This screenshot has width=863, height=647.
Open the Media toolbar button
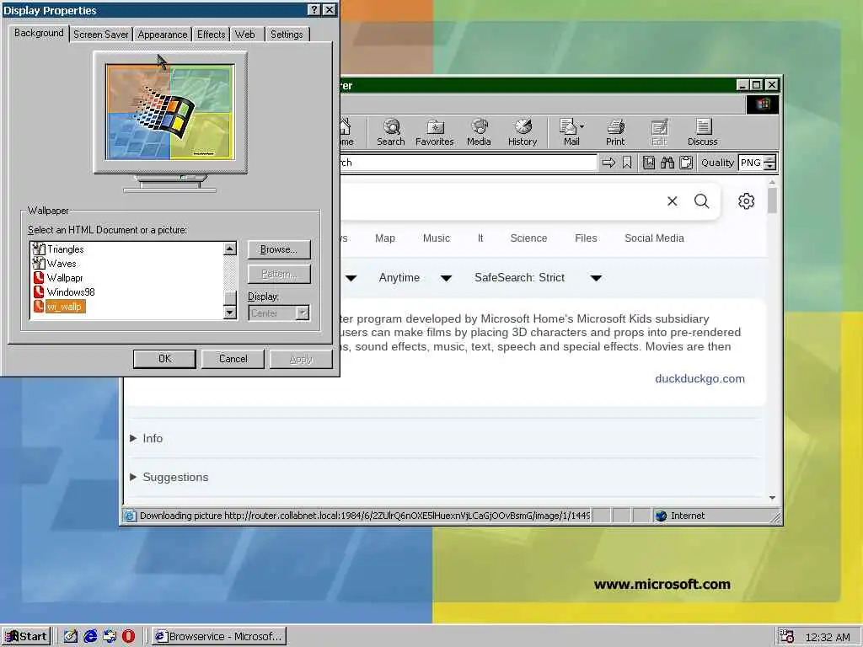pos(479,132)
